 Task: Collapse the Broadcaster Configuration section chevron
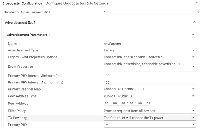click(x=194, y=3)
